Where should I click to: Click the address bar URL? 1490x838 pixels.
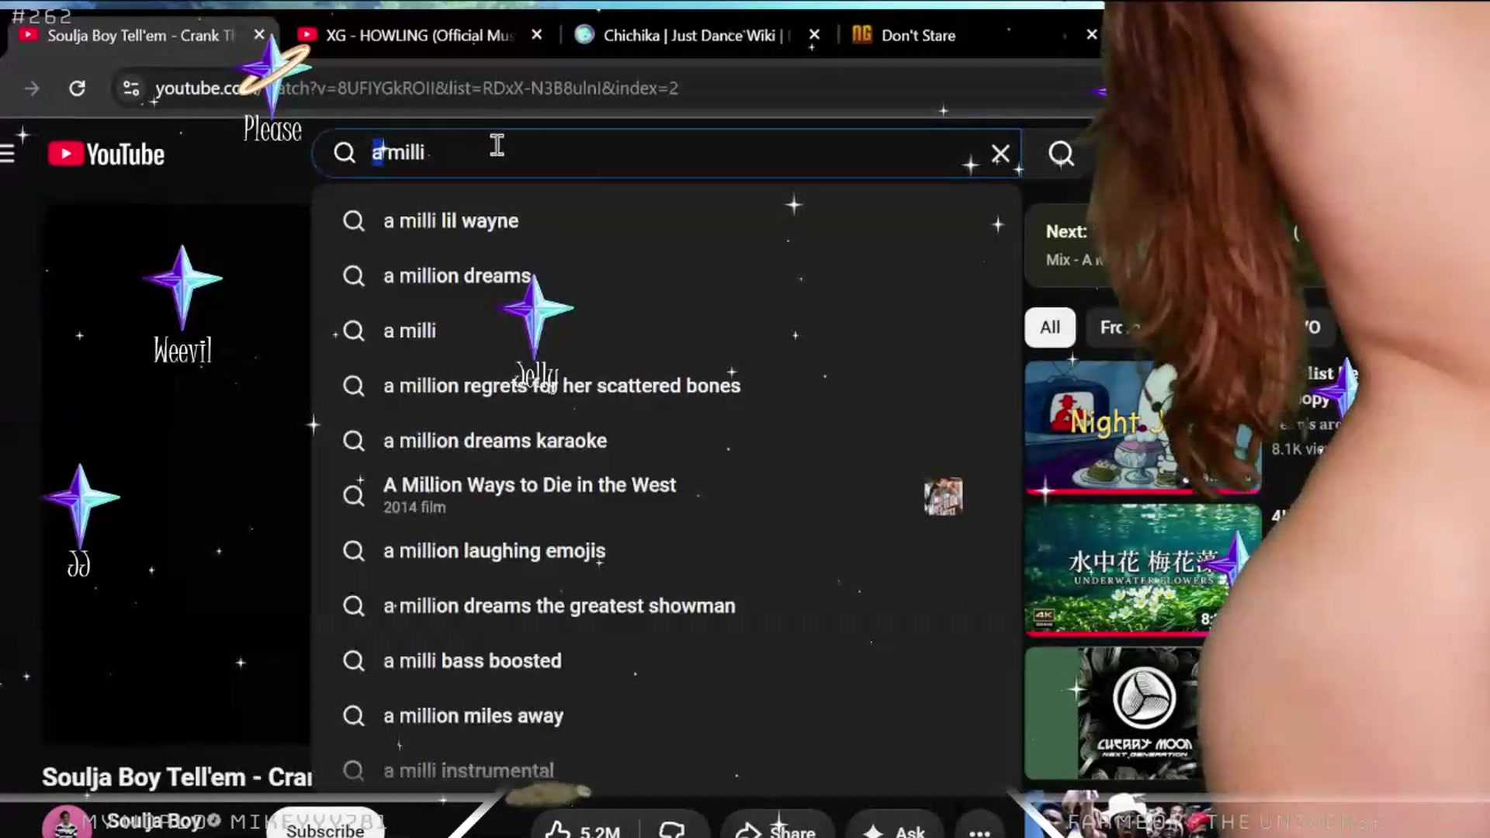click(x=416, y=88)
